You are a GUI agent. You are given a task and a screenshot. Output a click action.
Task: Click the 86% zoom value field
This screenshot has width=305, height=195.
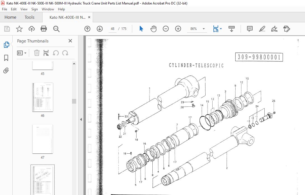194,29
